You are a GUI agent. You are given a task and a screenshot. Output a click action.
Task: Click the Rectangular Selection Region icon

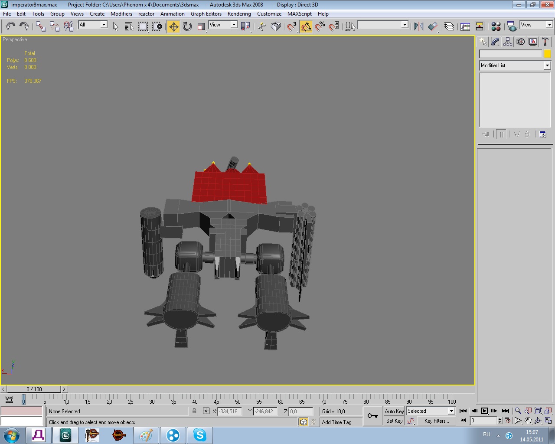point(143,26)
